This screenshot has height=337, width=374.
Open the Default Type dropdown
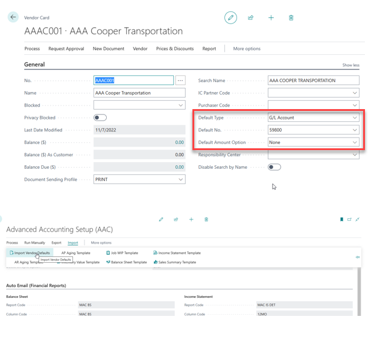(355, 118)
